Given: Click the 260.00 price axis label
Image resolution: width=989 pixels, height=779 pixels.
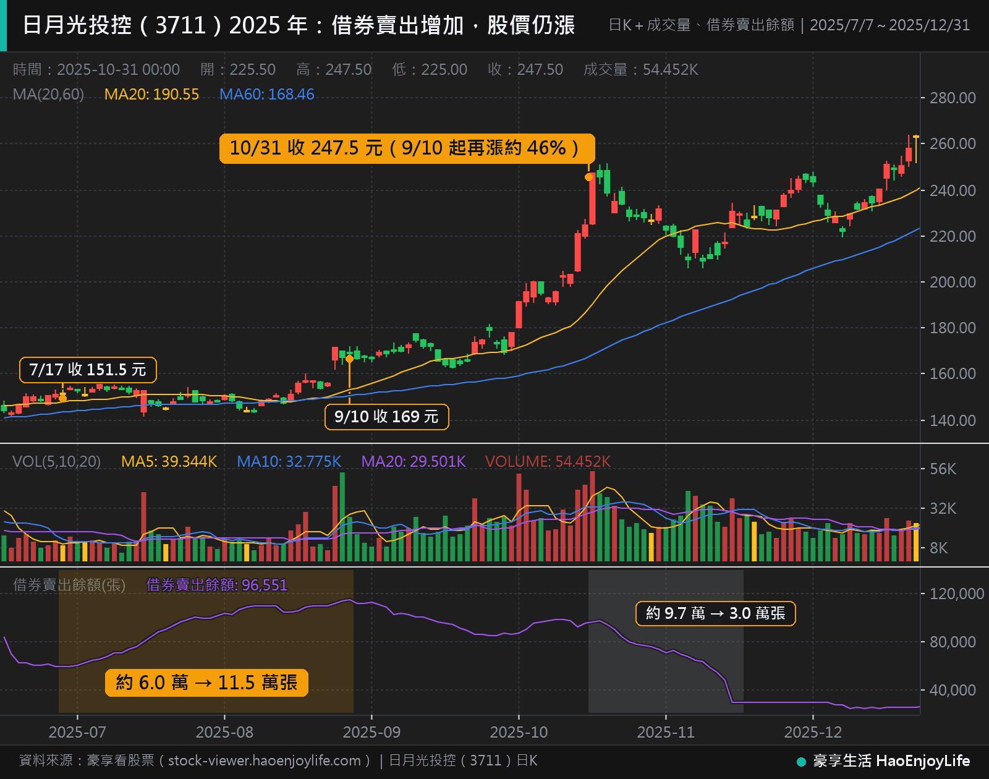Looking at the screenshot, I should click(953, 143).
